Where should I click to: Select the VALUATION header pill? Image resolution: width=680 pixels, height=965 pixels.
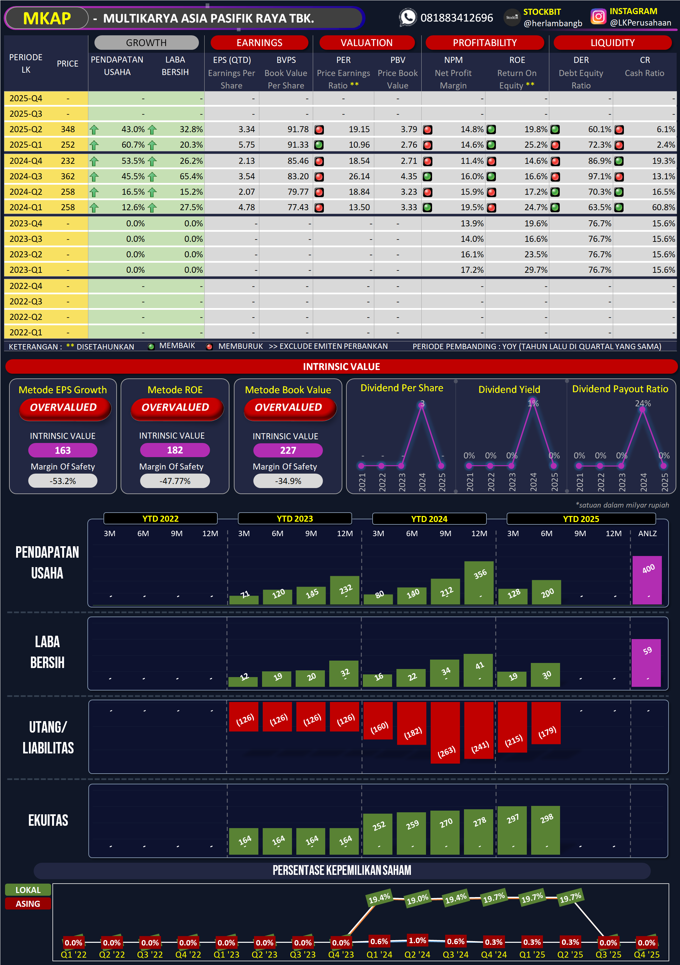click(x=367, y=42)
